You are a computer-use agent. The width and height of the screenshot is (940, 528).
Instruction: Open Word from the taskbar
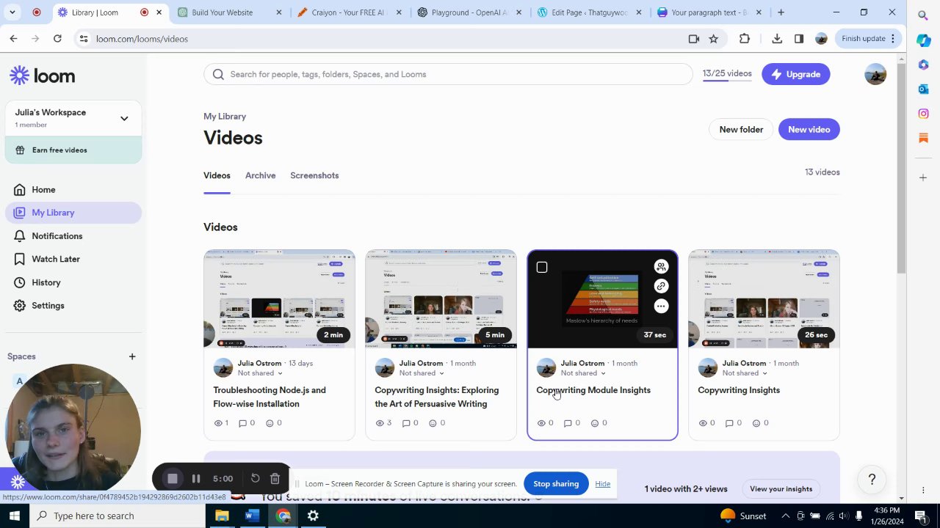click(252, 516)
